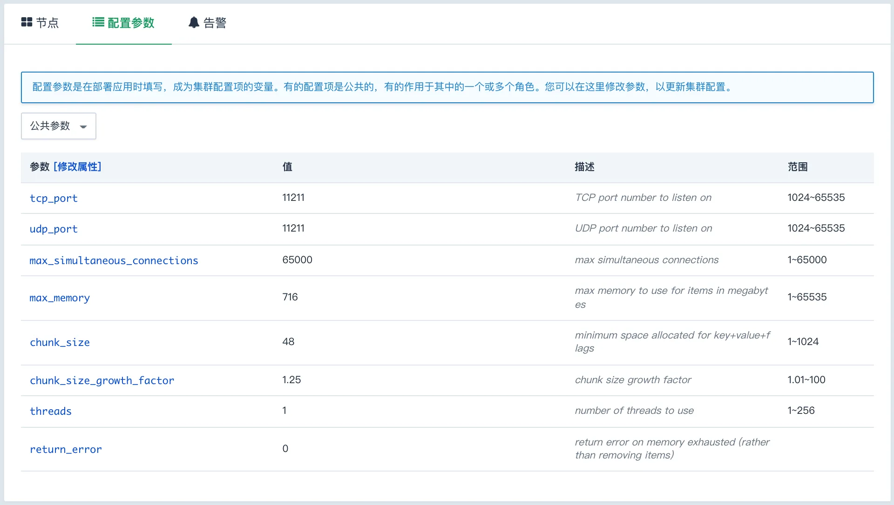Open the 公共参数 dropdown
This screenshot has width=894, height=505.
tap(59, 126)
